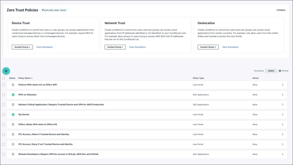Click the paused status icon for PCI Access Deny policy

pos(13,144)
